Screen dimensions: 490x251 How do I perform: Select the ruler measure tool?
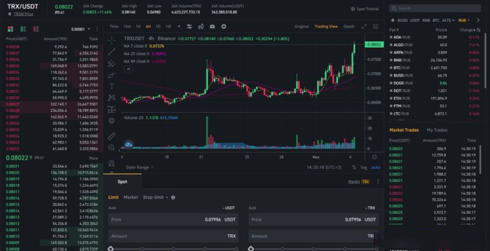tap(112, 136)
